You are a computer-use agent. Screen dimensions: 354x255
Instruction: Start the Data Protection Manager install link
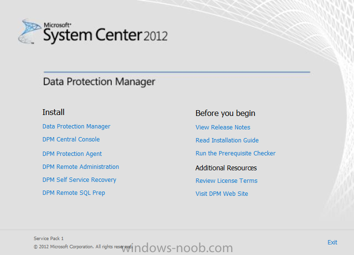tap(76, 127)
